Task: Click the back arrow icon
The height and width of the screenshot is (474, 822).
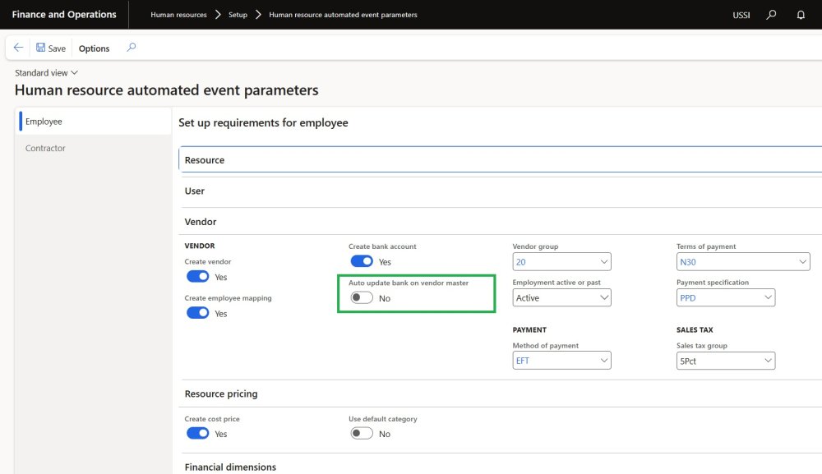Action: coord(18,48)
